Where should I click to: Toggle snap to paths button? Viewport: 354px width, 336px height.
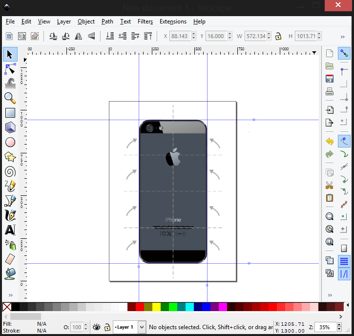tap(344, 154)
